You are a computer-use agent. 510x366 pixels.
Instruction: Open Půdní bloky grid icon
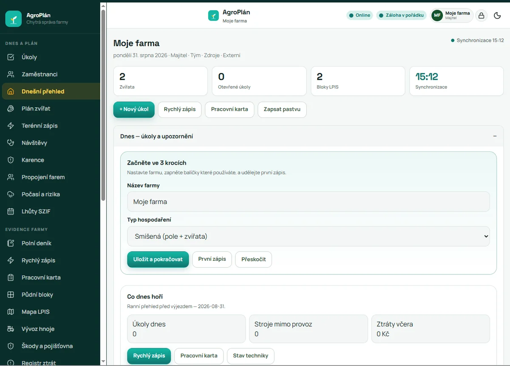[x=11, y=295]
